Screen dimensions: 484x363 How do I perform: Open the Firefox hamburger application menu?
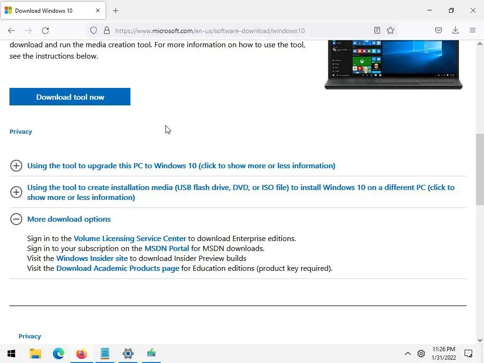(x=473, y=30)
